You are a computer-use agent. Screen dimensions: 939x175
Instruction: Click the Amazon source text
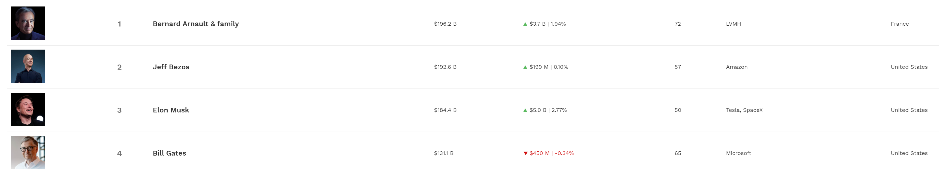click(x=736, y=67)
